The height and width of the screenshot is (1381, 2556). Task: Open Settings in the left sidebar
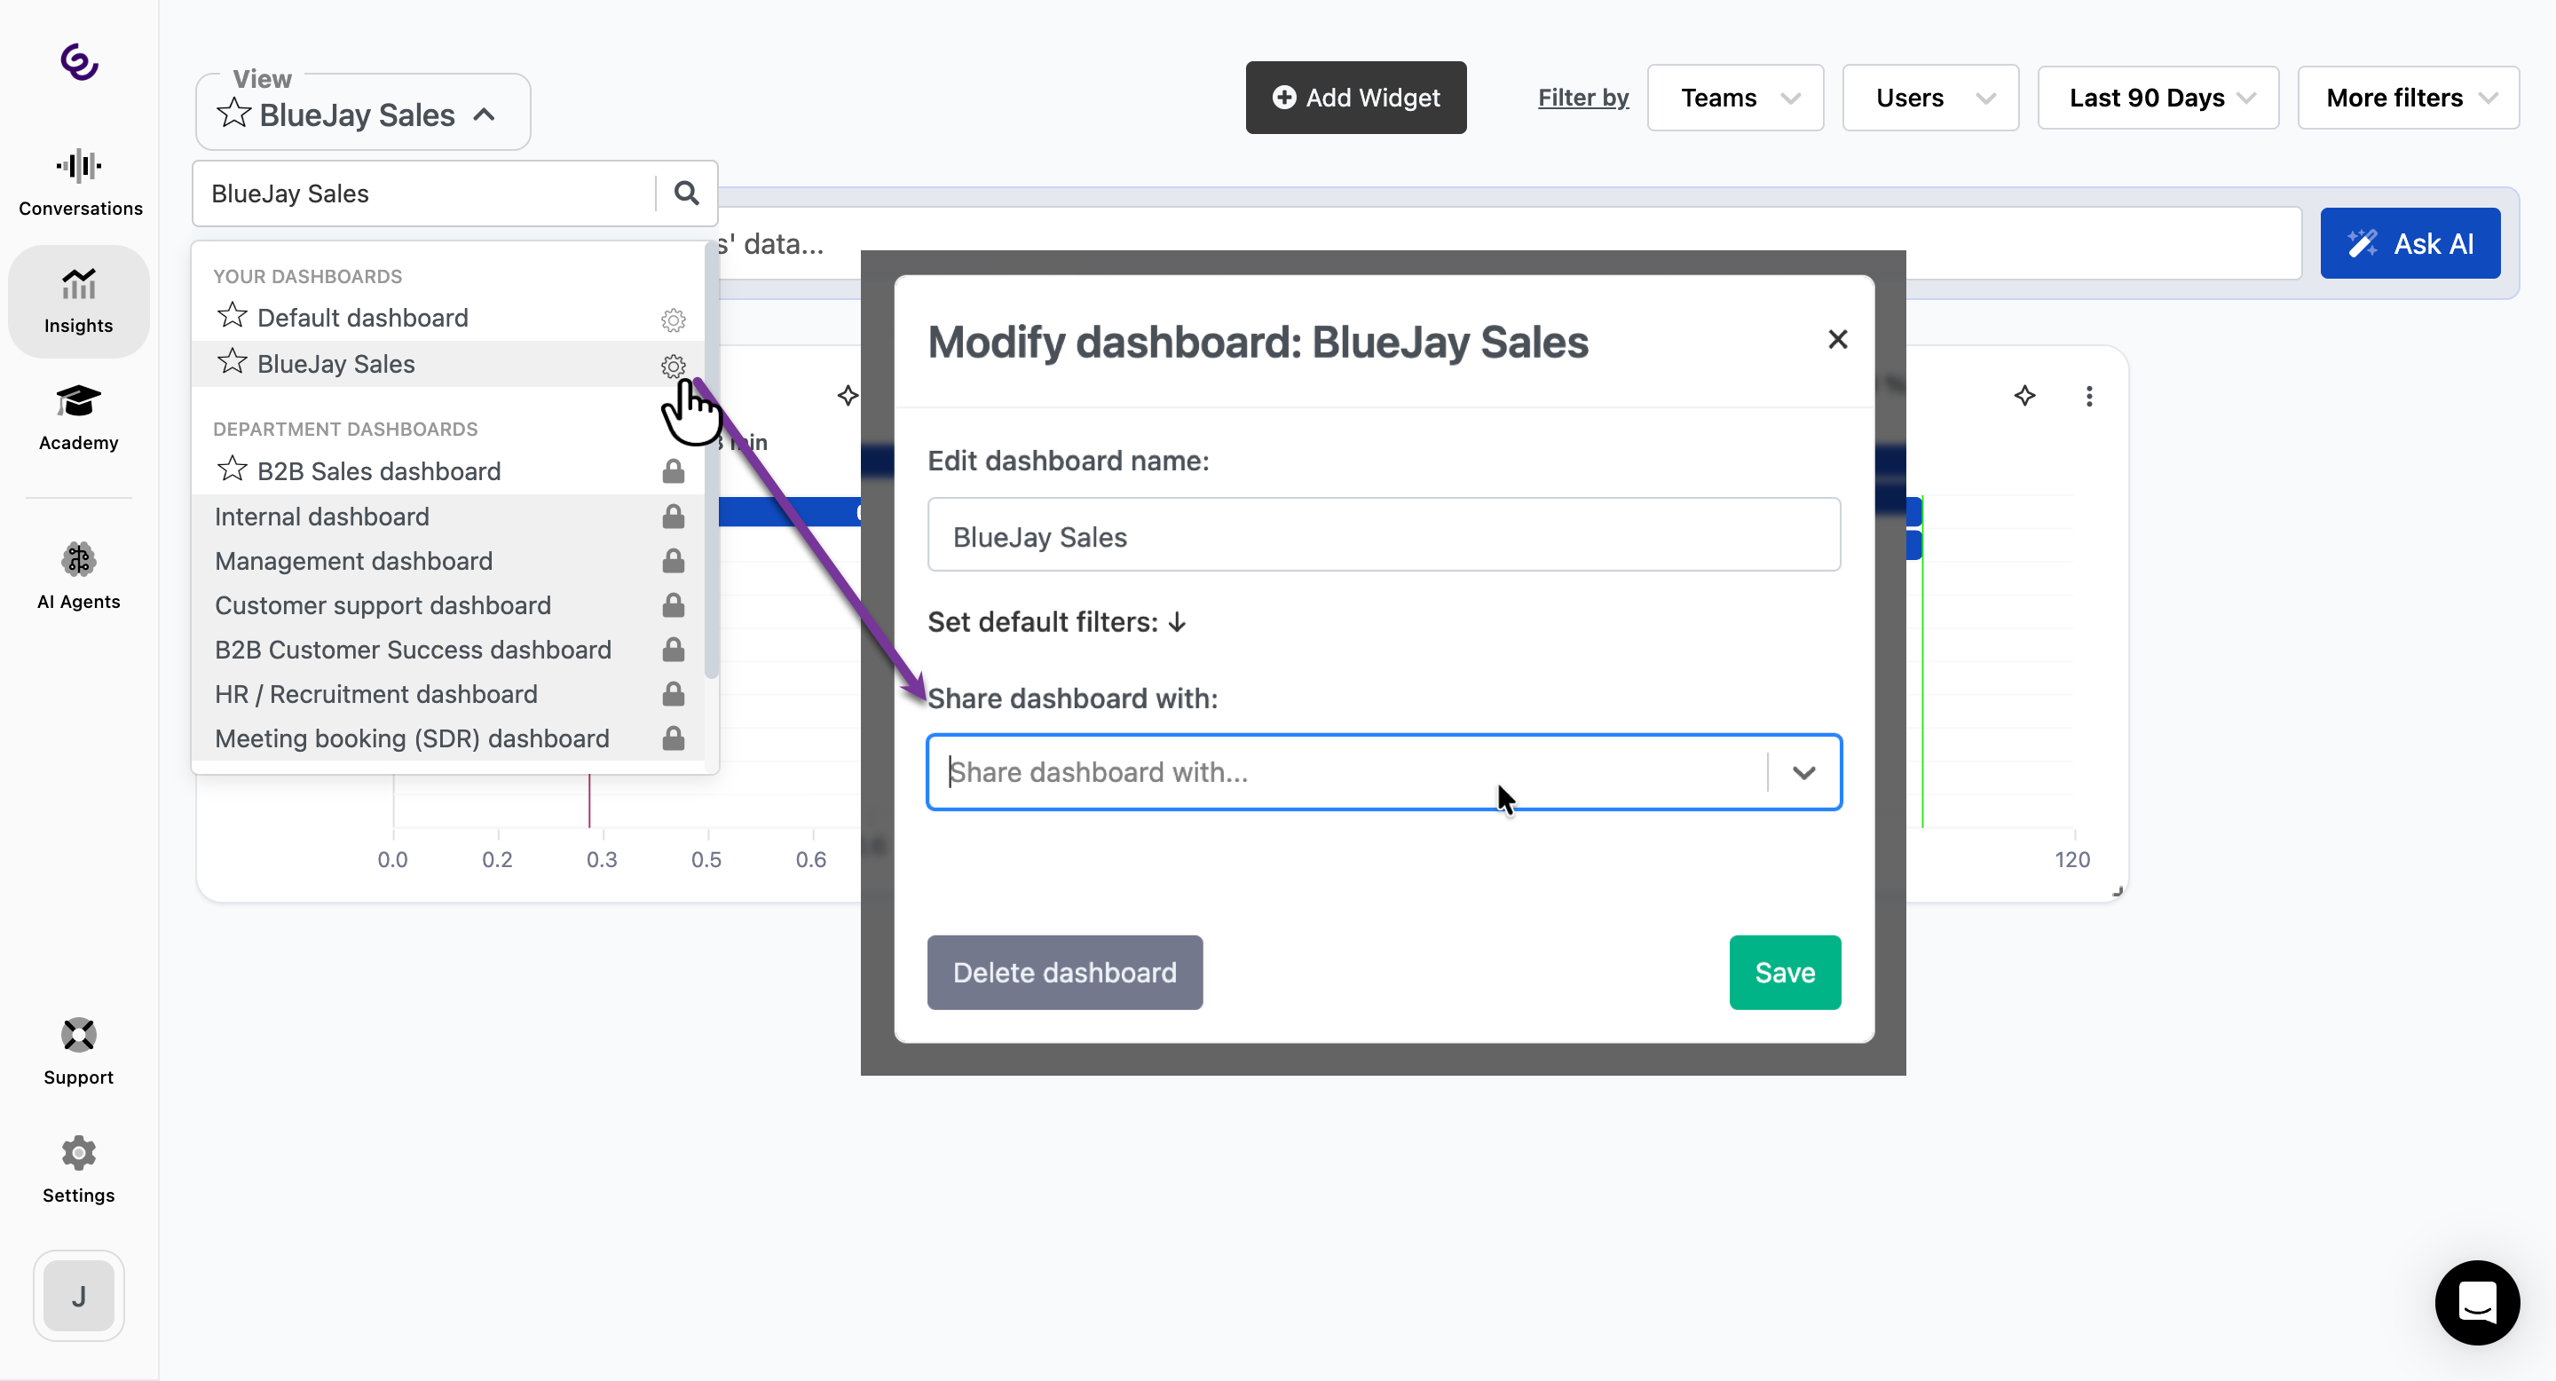[x=78, y=1169]
